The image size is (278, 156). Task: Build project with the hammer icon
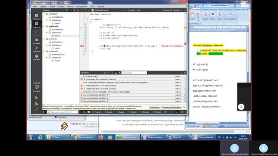point(36,110)
